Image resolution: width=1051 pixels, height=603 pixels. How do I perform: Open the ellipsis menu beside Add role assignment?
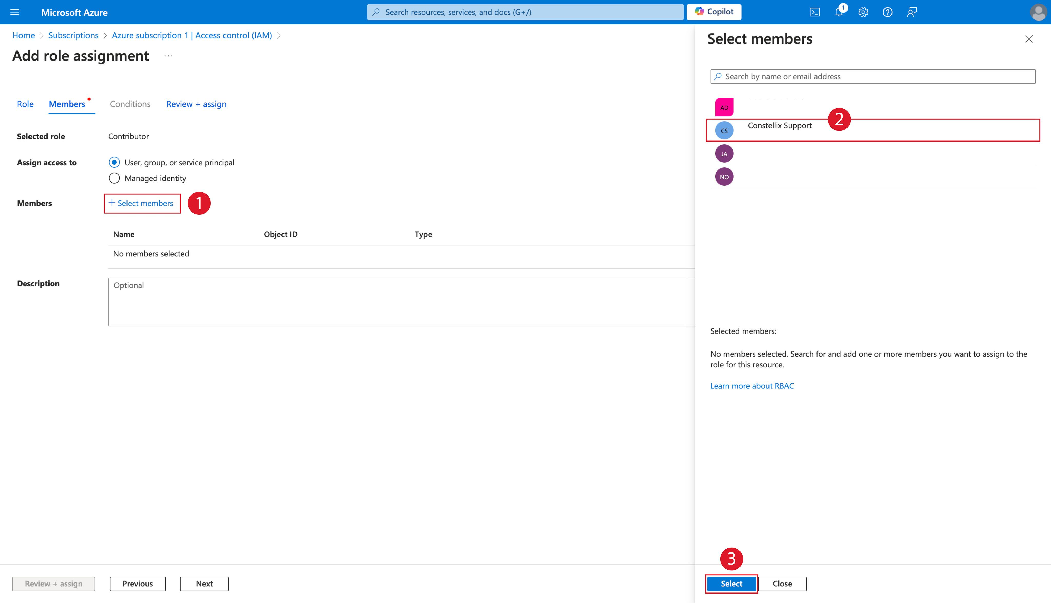pyautogui.click(x=168, y=56)
